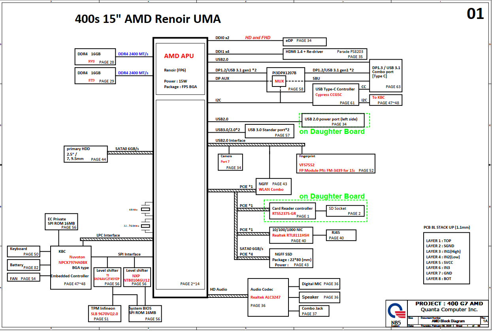Click 'HDMI 1.4 + Re-driver' text
This screenshot has height=331, width=492.
pos(305,52)
